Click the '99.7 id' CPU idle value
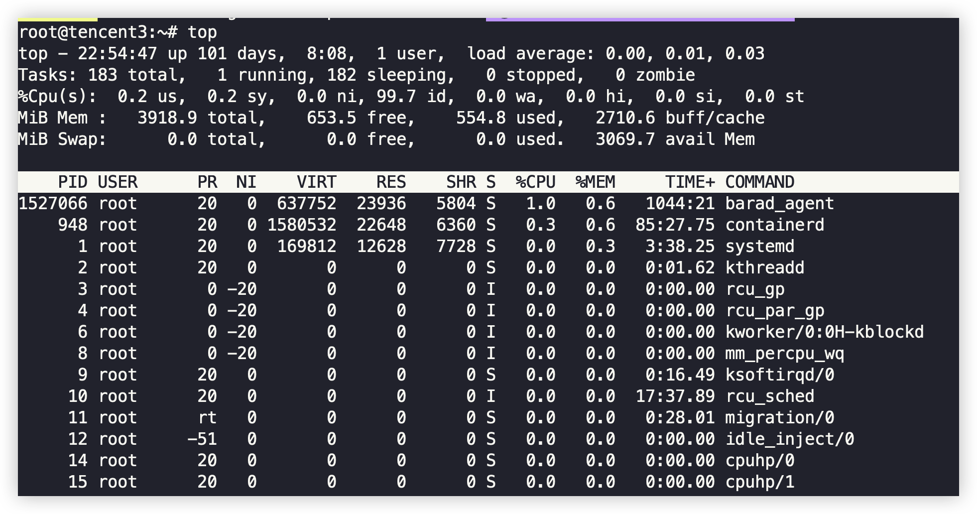The width and height of the screenshot is (977, 514). coord(411,97)
